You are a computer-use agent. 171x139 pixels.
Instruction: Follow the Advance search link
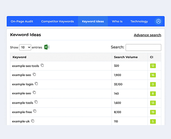148,35
